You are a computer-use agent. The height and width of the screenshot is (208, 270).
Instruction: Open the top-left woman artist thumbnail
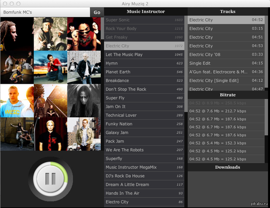[17, 34]
